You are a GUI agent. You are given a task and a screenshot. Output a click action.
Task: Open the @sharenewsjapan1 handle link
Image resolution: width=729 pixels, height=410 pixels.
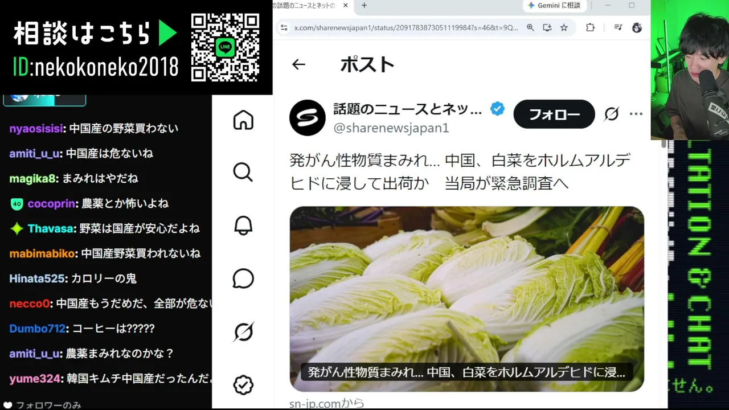click(391, 128)
